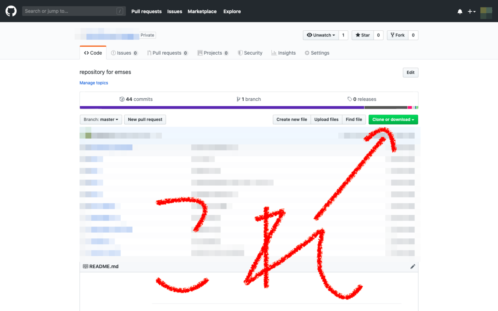Image resolution: width=498 pixels, height=311 pixels.
Task: Click the repository for emses description text
Action: [105, 72]
